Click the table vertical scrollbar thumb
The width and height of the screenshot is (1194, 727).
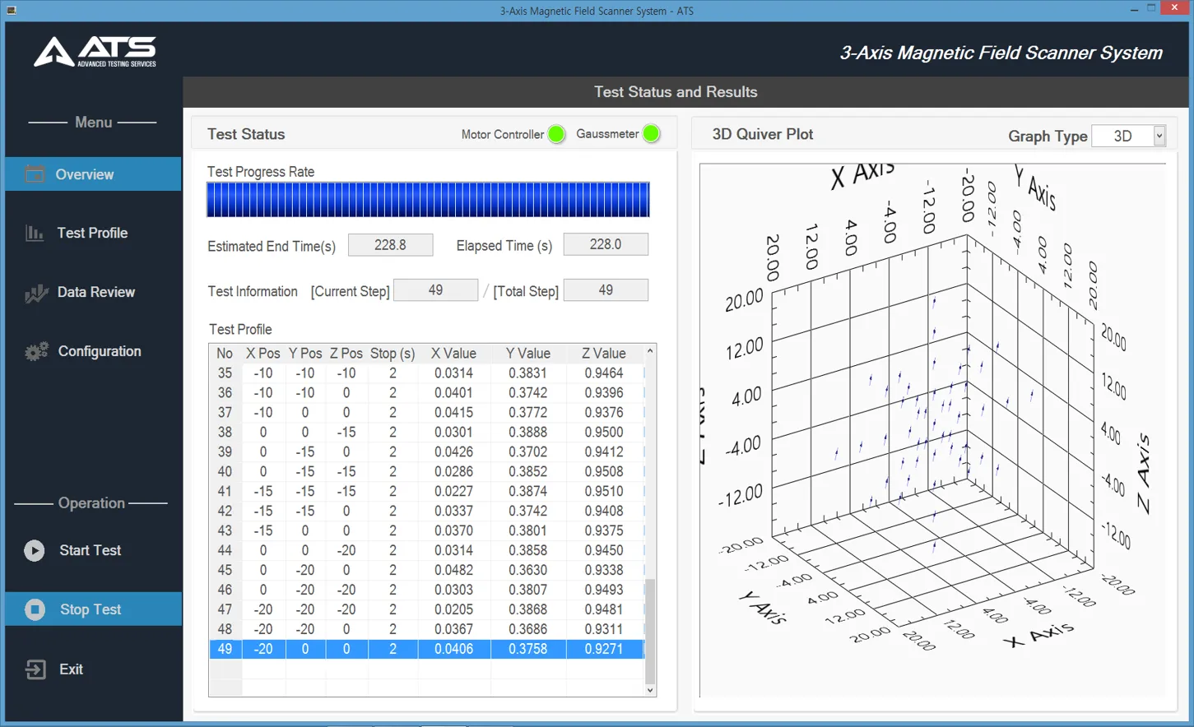point(650,631)
